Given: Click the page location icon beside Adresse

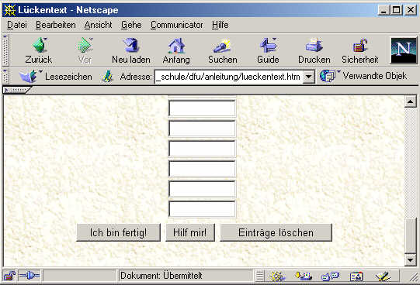Looking at the screenshot, I should pyautogui.click(x=107, y=77).
